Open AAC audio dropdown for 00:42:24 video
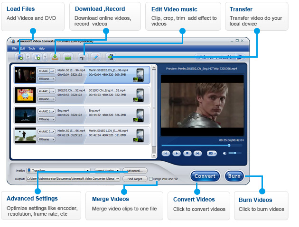 point(47,131)
